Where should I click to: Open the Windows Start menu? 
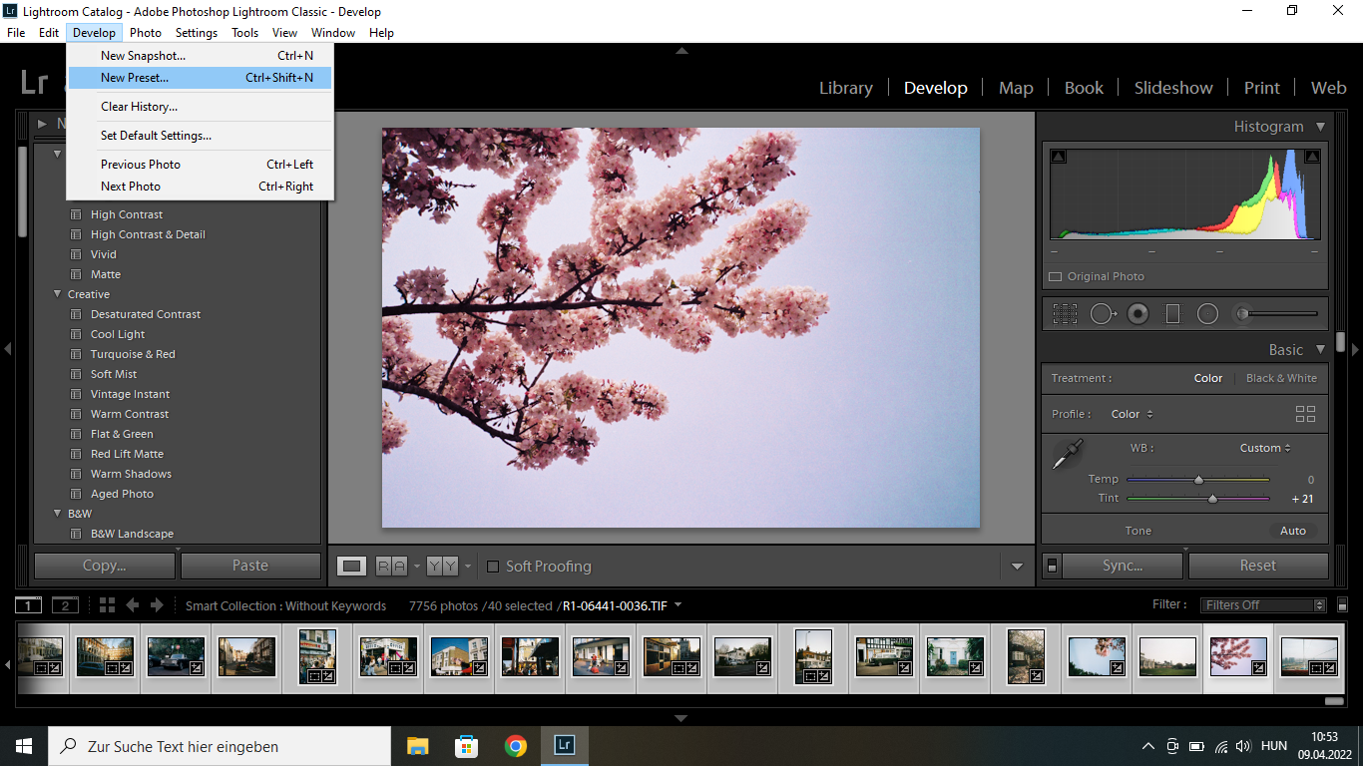click(x=23, y=746)
